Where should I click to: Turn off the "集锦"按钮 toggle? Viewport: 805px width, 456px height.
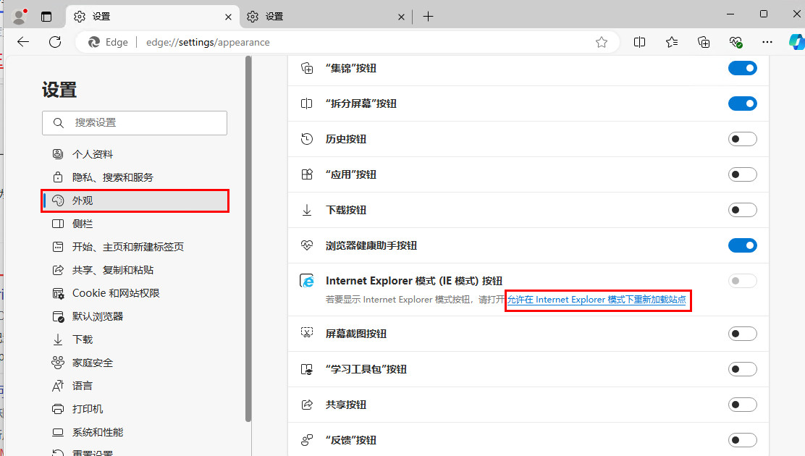pyautogui.click(x=742, y=68)
